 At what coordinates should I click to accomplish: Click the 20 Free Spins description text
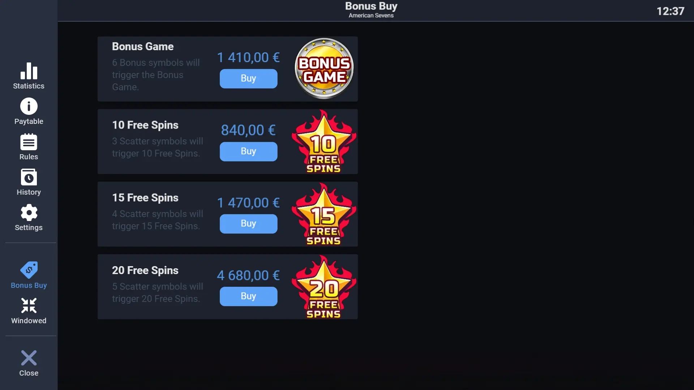[158, 292]
